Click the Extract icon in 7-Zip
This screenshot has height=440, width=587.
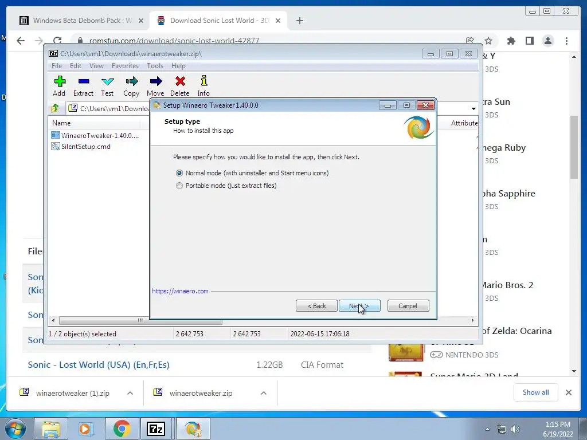click(x=84, y=81)
